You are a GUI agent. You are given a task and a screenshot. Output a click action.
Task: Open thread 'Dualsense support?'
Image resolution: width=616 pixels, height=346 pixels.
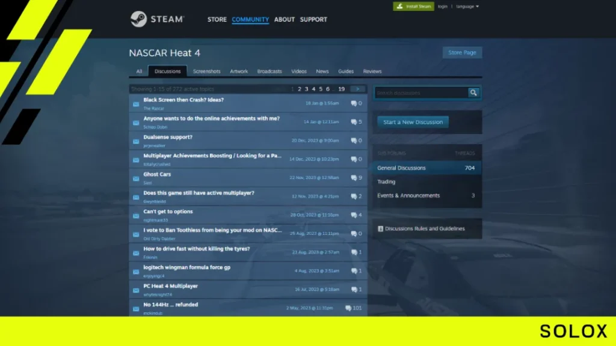pyautogui.click(x=168, y=137)
